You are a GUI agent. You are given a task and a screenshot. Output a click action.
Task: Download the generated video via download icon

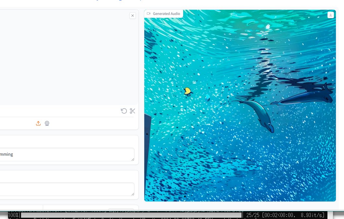click(x=331, y=15)
